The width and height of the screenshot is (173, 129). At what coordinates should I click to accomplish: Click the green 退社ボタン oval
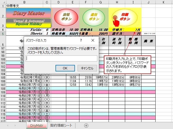[x=94, y=17]
